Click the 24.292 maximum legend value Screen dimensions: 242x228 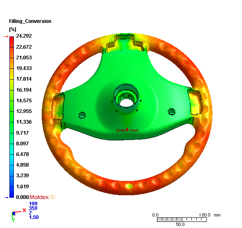coord(24,36)
